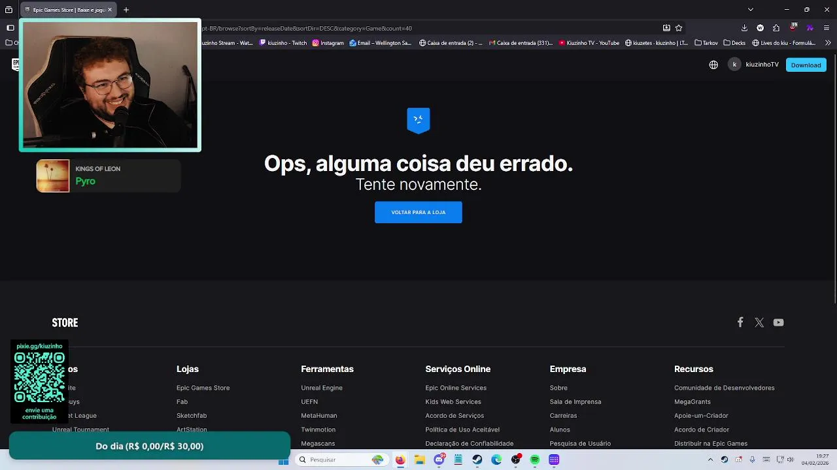Open Lives do kiu bookmark
This screenshot has height=470, width=837.
784,43
